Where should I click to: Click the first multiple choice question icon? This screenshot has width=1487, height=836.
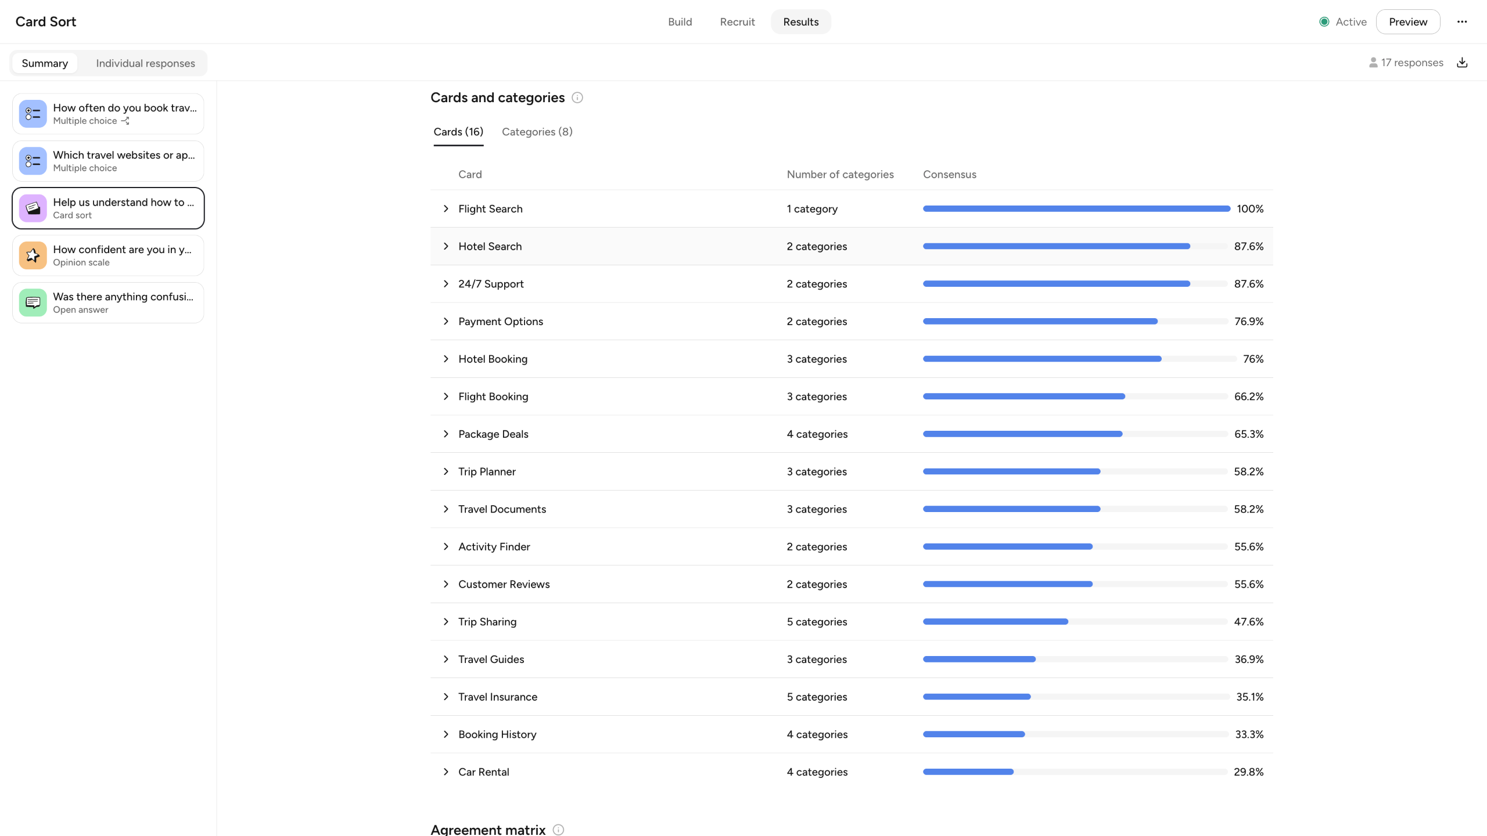pyautogui.click(x=33, y=114)
